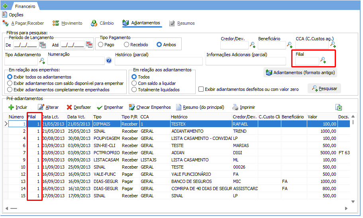The width and height of the screenshot is (363, 218).
Task: Click the Desfazer toolbar button
Action: pyautogui.click(x=79, y=107)
